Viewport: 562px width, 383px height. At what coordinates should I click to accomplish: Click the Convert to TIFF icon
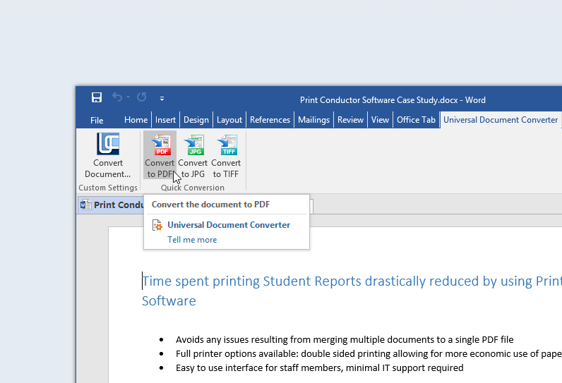[227, 145]
